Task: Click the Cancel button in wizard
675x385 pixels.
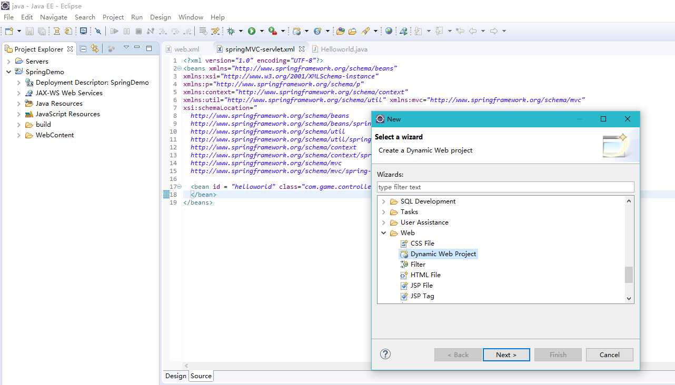Action: pyautogui.click(x=610, y=355)
